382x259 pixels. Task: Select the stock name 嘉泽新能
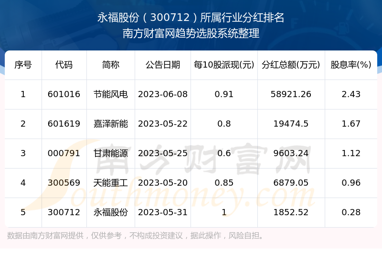click(111, 124)
